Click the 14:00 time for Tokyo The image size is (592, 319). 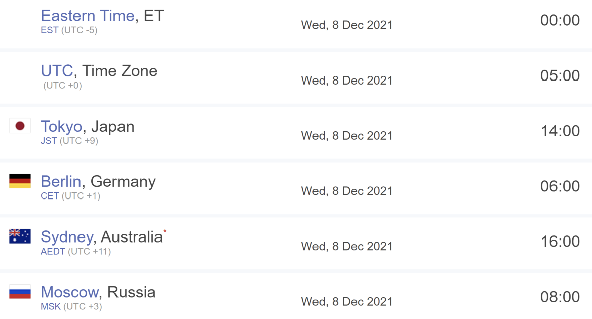pos(560,131)
